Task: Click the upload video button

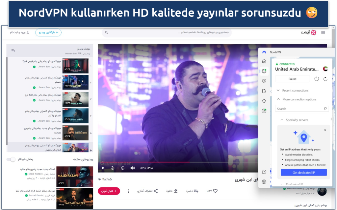Action: [48, 32]
